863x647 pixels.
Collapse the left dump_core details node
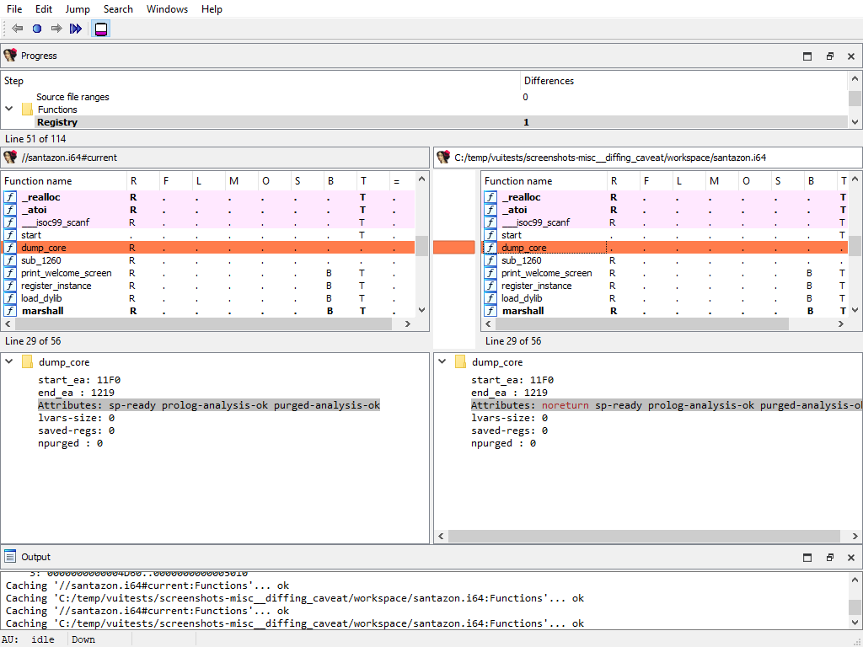(x=9, y=362)
